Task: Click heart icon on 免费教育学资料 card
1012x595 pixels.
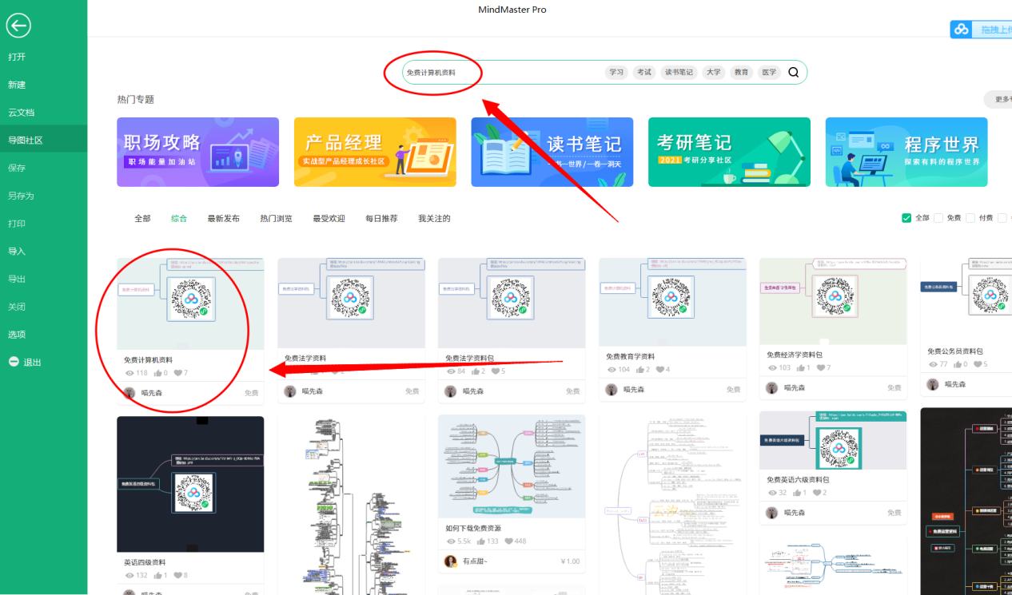Action: click(x=661, y=369)
